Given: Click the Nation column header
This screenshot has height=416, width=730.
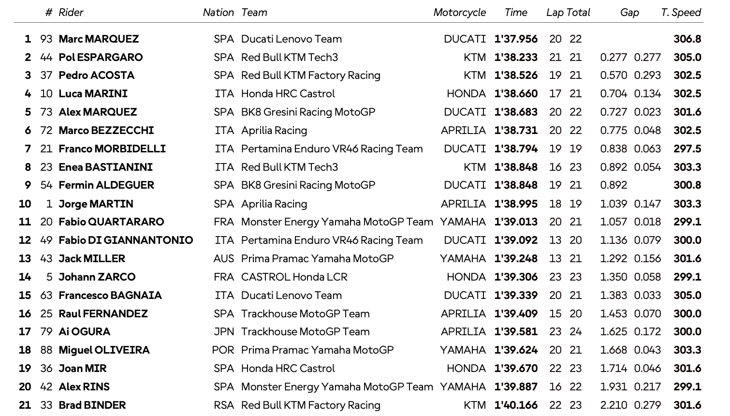Looking at the screenshot, I should pyautogui.click(x=218, y=13).
